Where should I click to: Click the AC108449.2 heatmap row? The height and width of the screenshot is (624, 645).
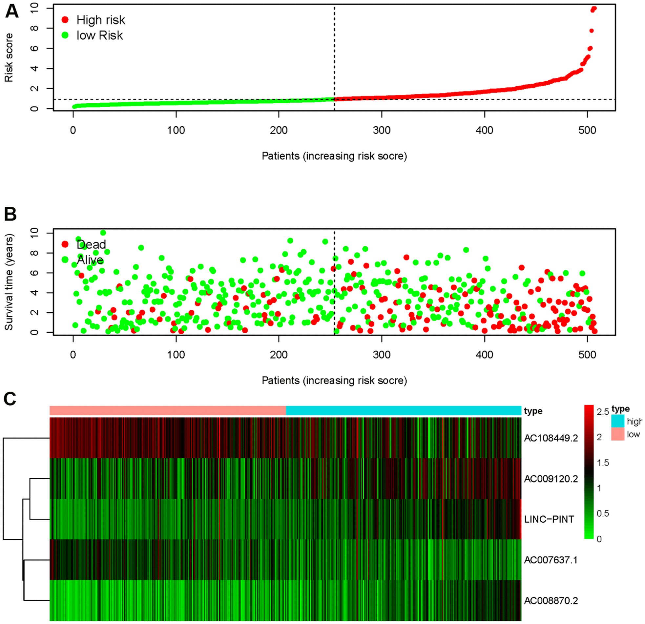(x=285, y=438)
